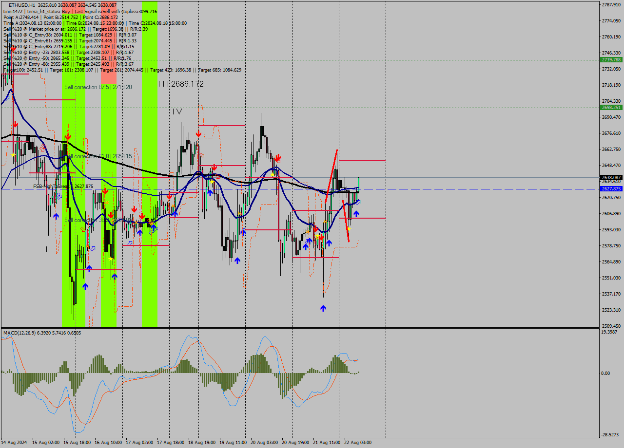Click the salmon colored block at chart top

[109, 41]
